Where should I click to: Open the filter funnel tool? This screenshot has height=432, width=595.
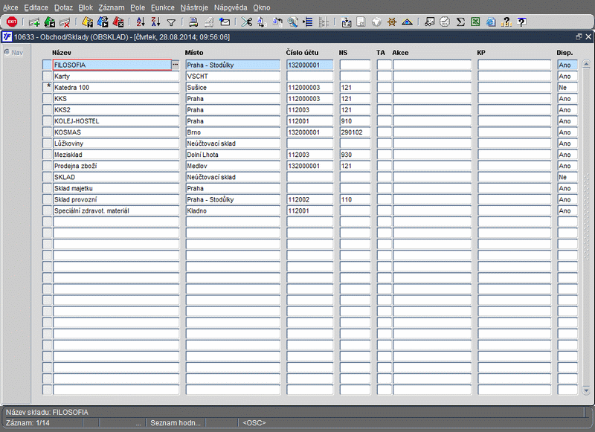point(171,23)
